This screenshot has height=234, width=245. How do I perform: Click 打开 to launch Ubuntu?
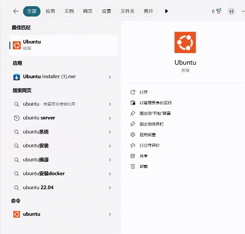(144, 92)
